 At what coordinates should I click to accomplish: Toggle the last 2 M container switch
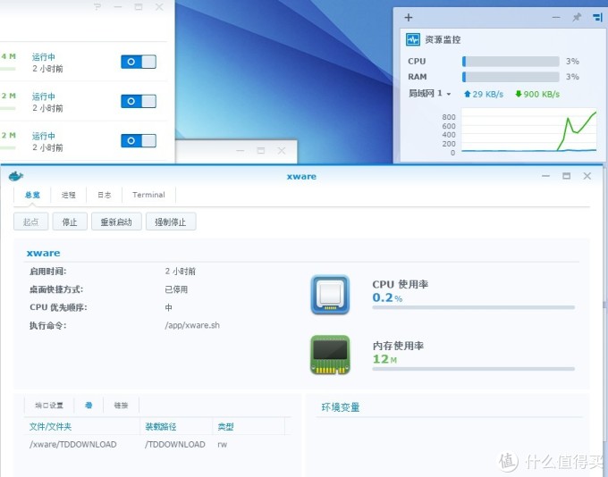pyautogui.click(x=139, y=140)
